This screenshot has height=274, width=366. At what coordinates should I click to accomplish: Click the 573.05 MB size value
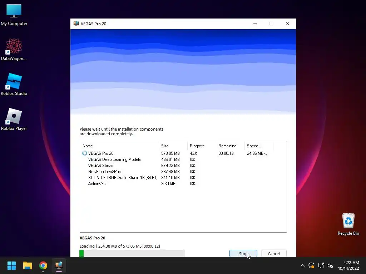(x=170, y=153)
